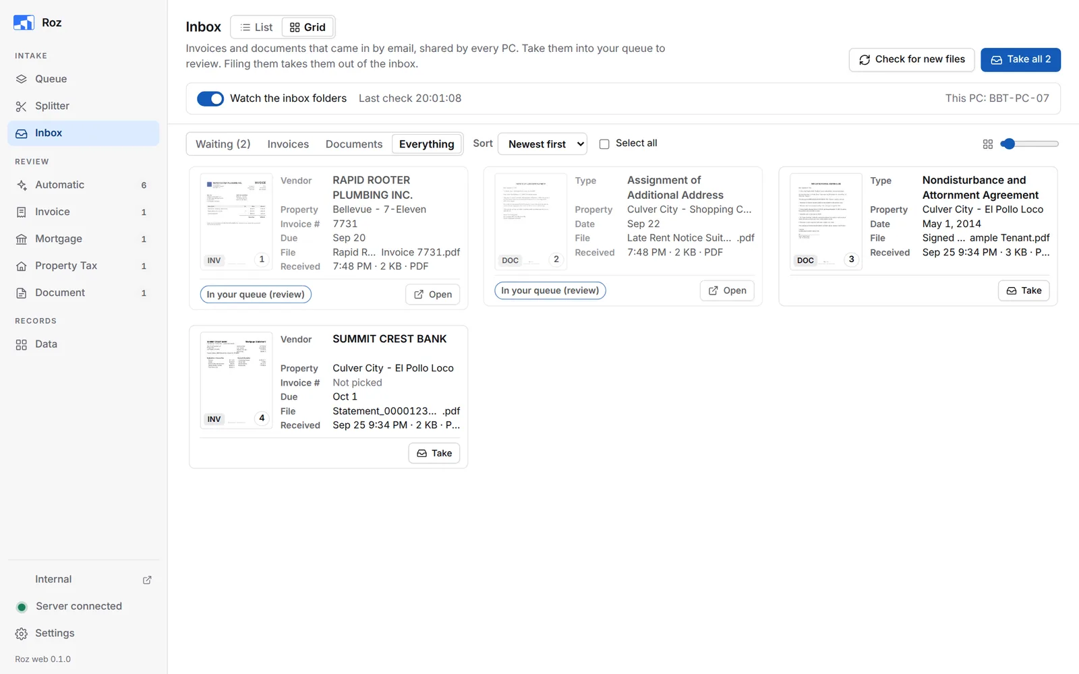Click the 'Roz web 0.1.0' version text
This screenshot has width=1079, height=674.
tap(43, 659)
